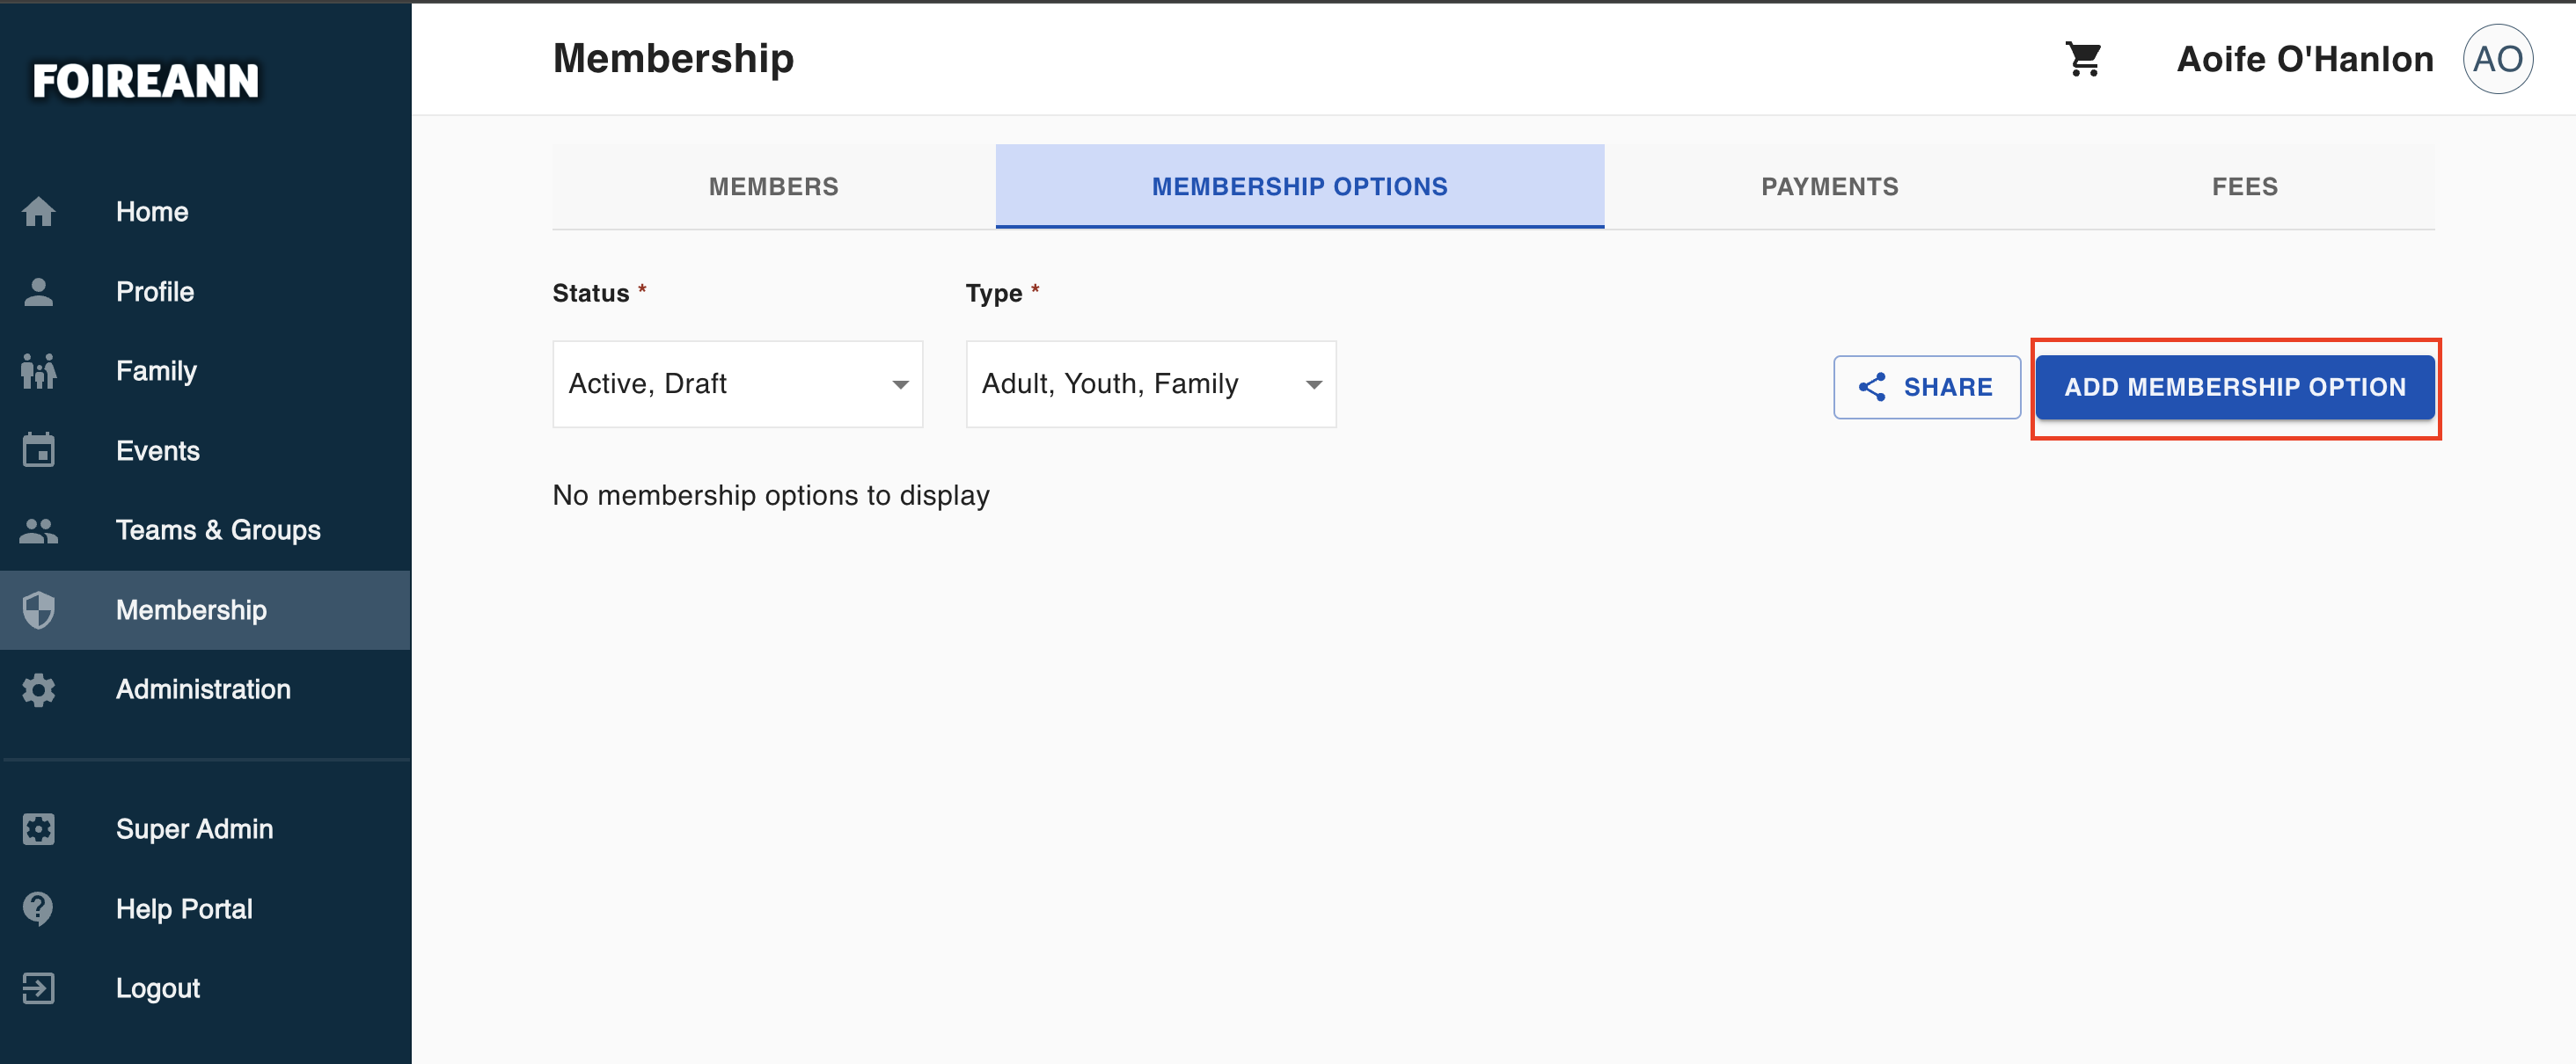Click the Type dropdown arrow
This screenshot has width=2576, height=1064.
[x=1313, y=384]
